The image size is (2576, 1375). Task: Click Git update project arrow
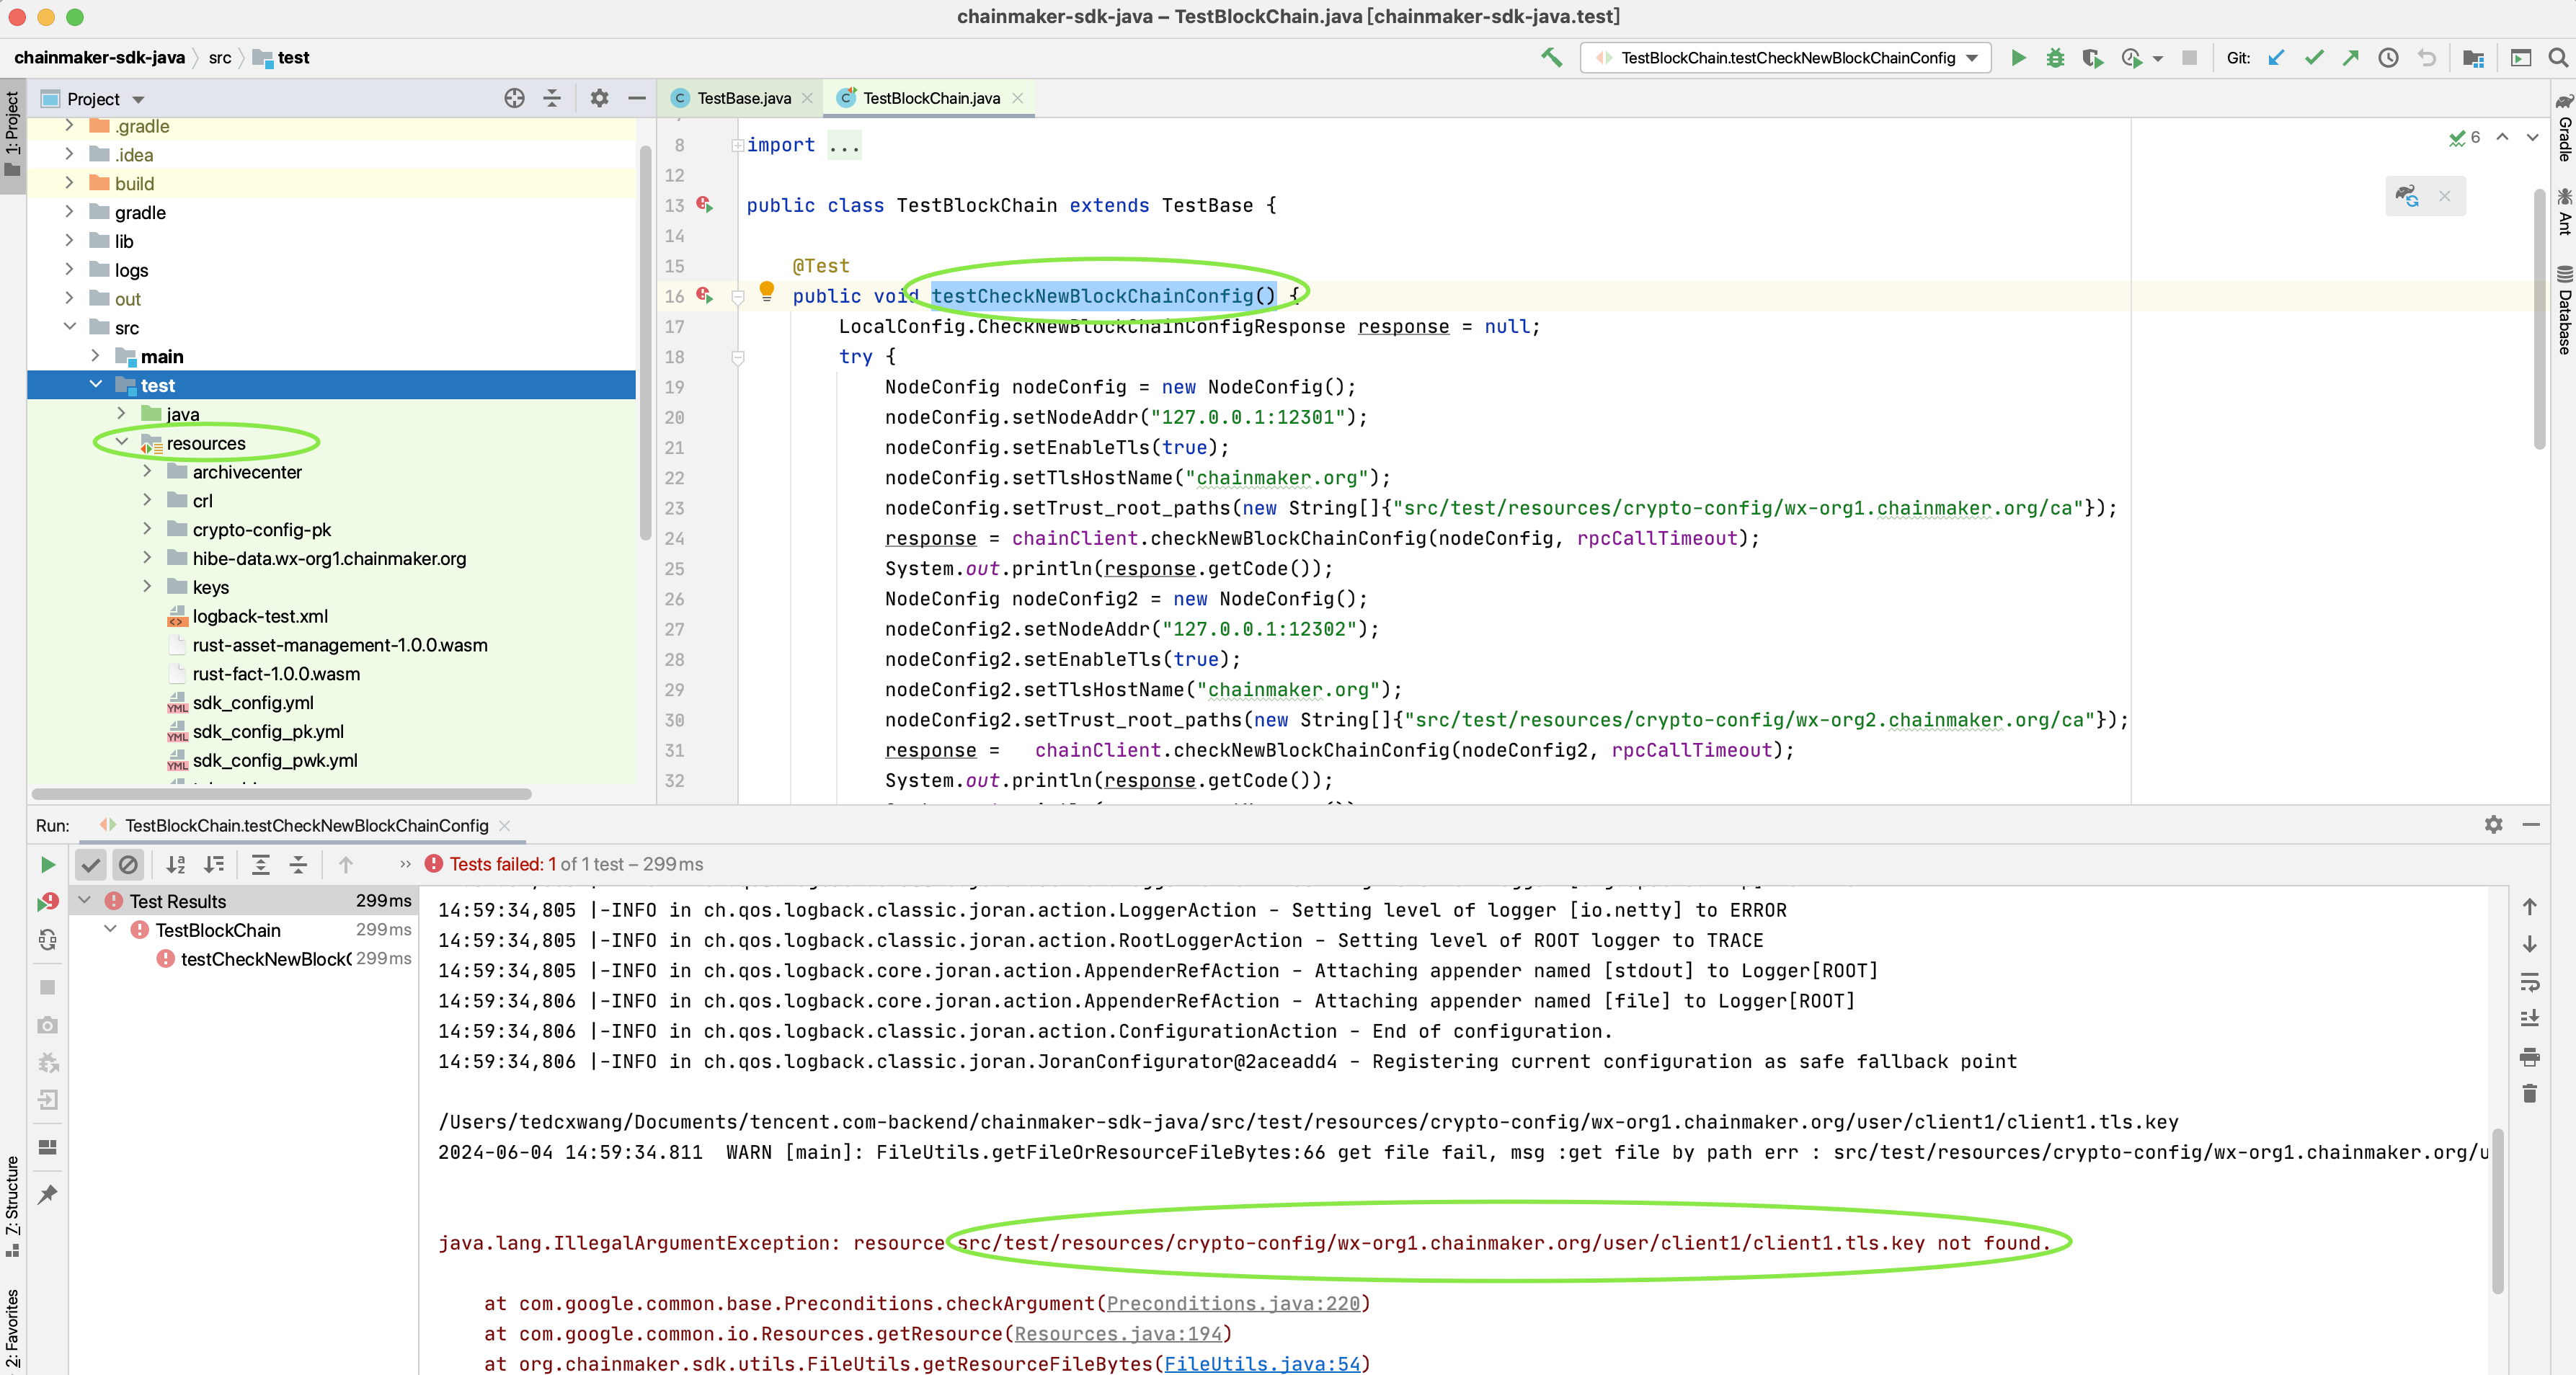[x=2276, y=58]
